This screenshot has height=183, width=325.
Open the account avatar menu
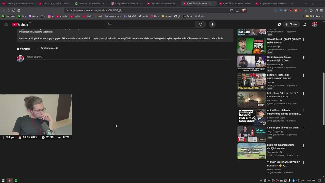point(315,24)
